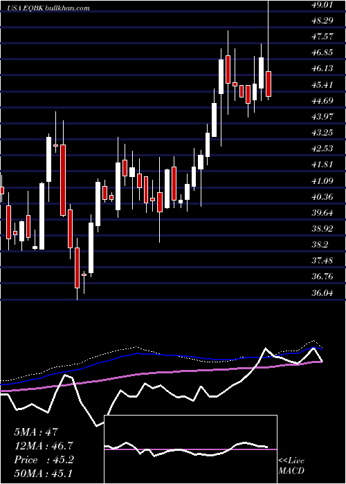This screenshot has height=484, width=346.
Task: Click the 46.85 price axis label
Action: tap(323, 53)
